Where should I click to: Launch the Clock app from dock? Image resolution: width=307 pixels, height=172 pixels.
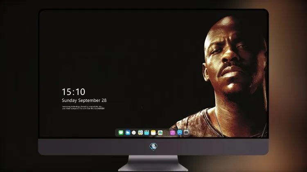pos(134,132)
